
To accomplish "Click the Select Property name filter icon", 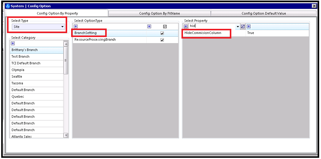I will pos(186,26).
